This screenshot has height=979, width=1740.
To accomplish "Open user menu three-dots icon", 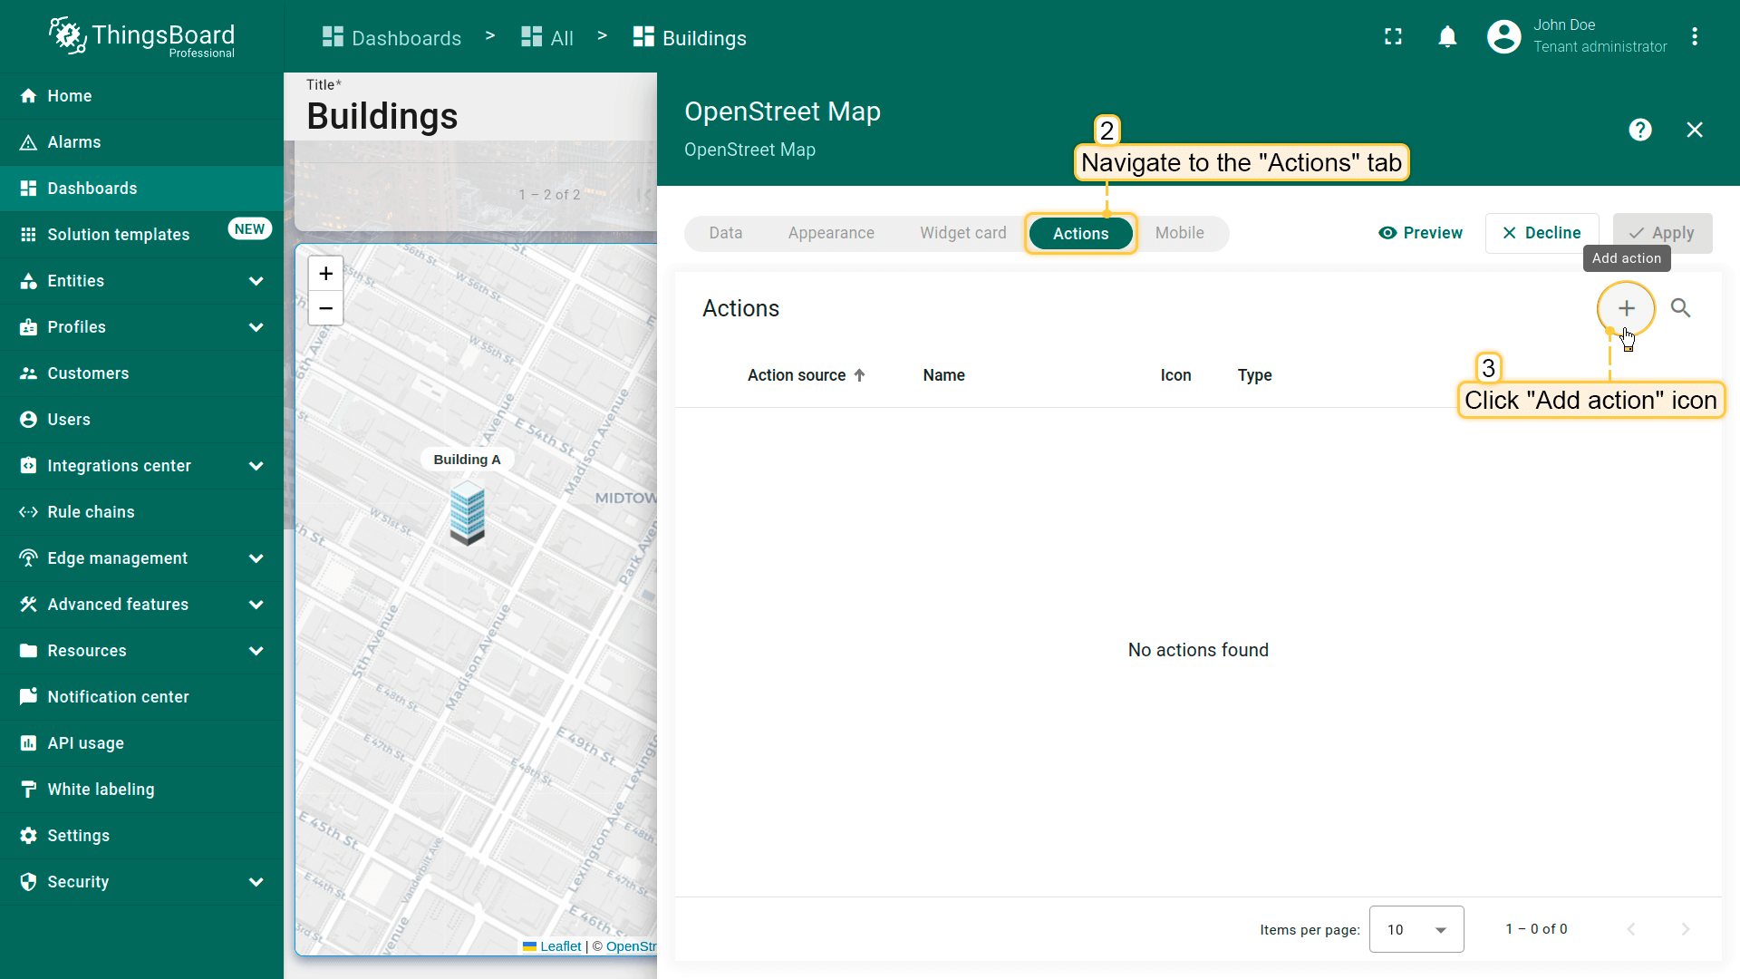I will point(1695,36).
